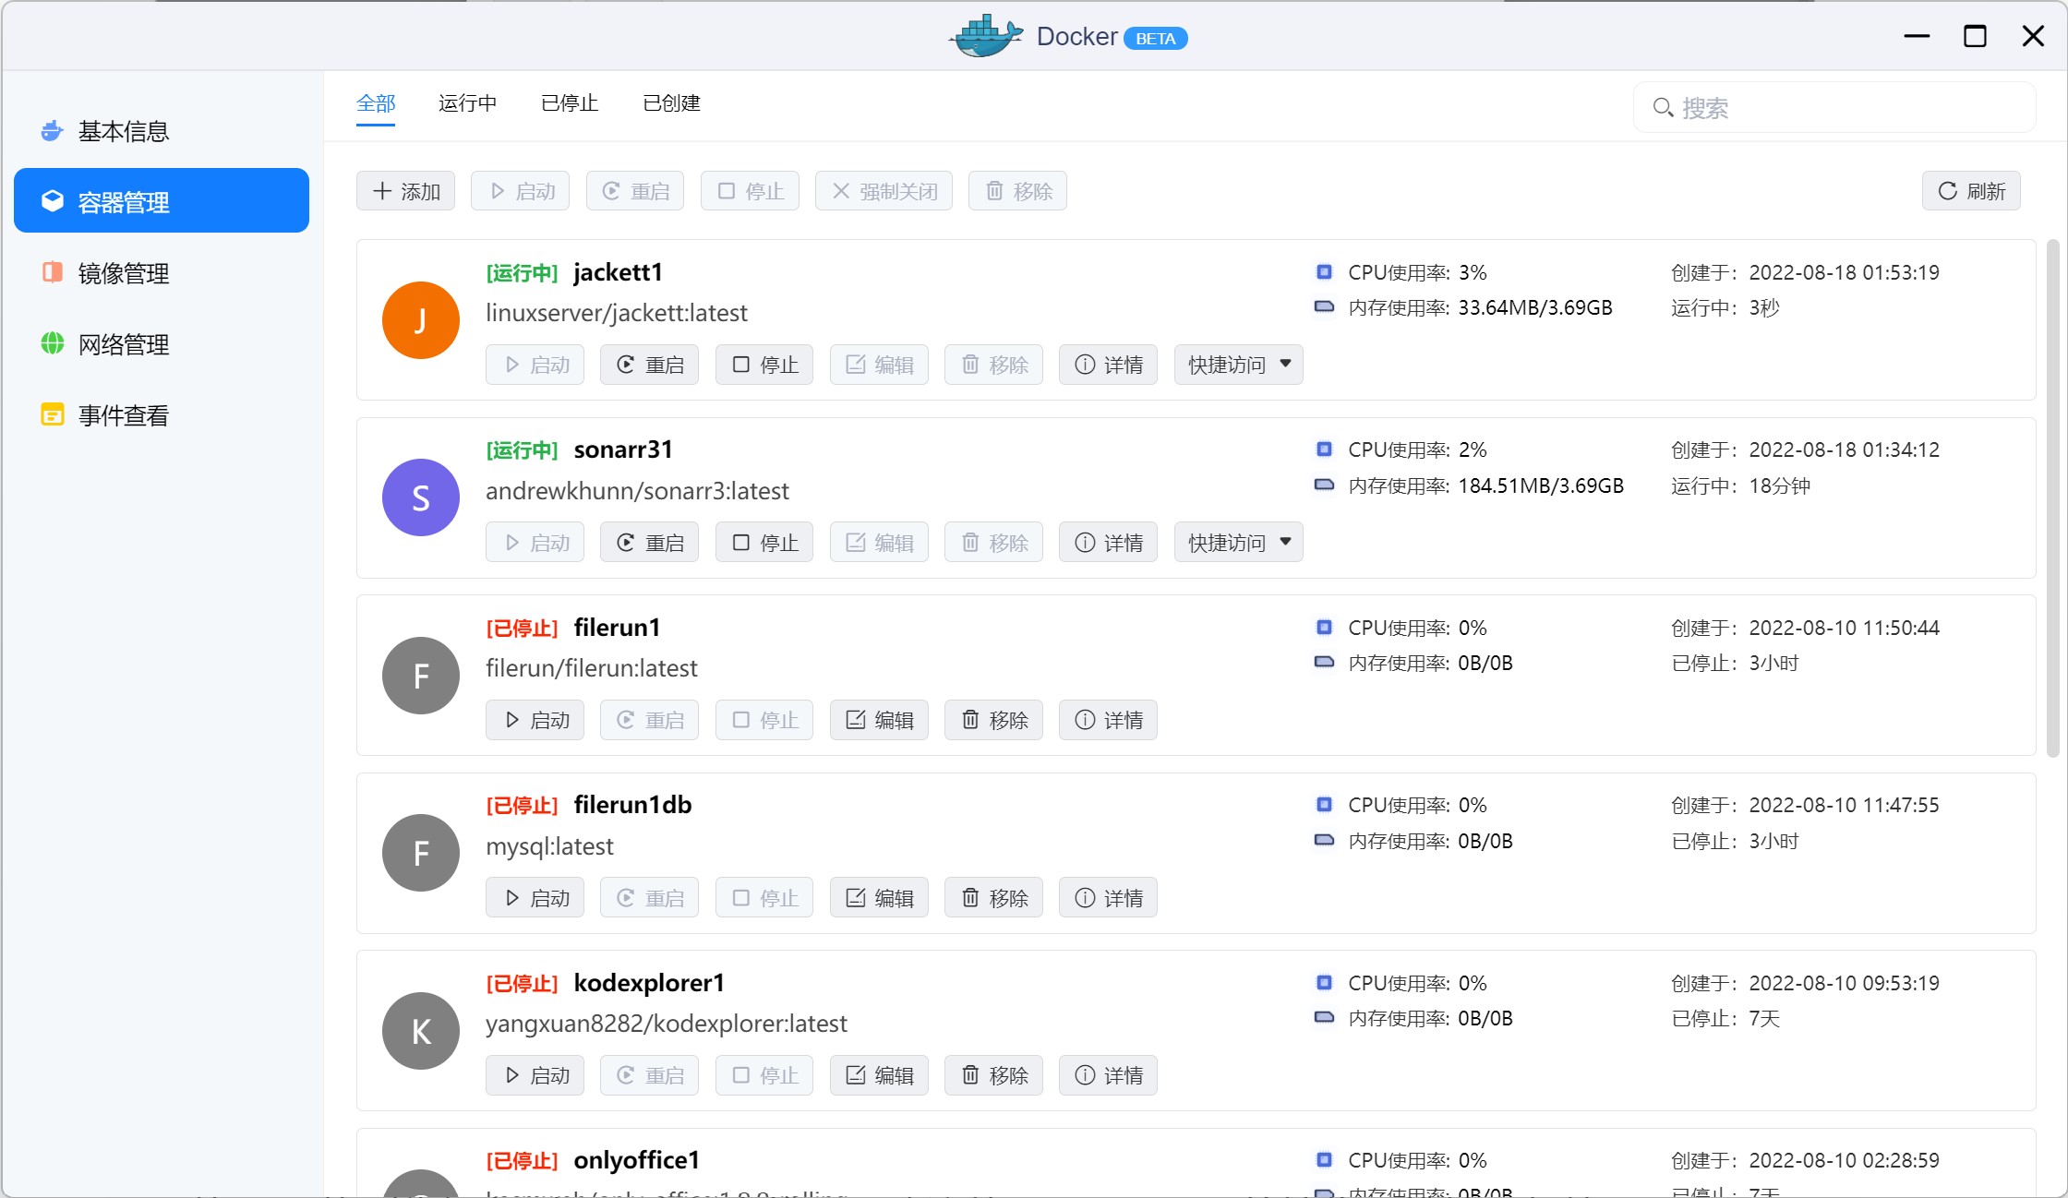Click the memory icon beside sonarr31
This screenshot has width=2068, height=1198.
pos(1325,485)
